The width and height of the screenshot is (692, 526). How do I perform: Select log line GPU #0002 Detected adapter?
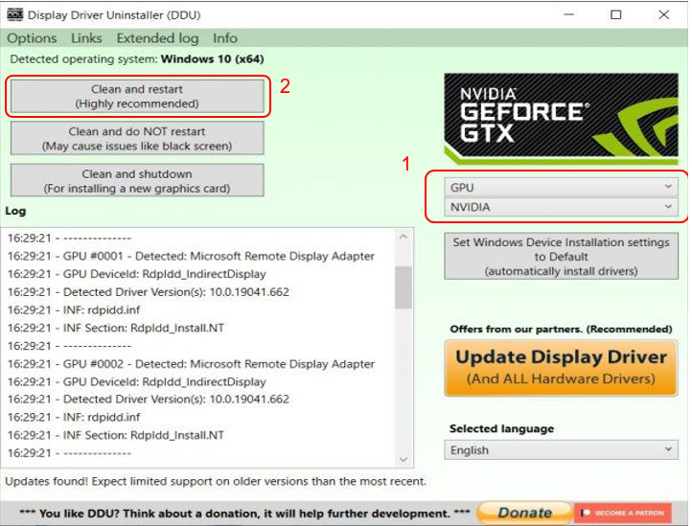(x=191, y=364)
